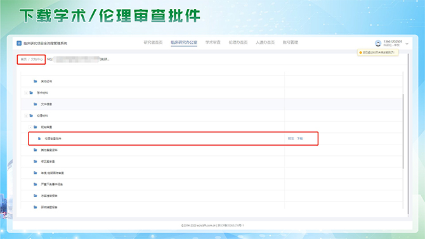
Task: Collapse the 学术材料 folder node
Action: [x=26, y=93]
